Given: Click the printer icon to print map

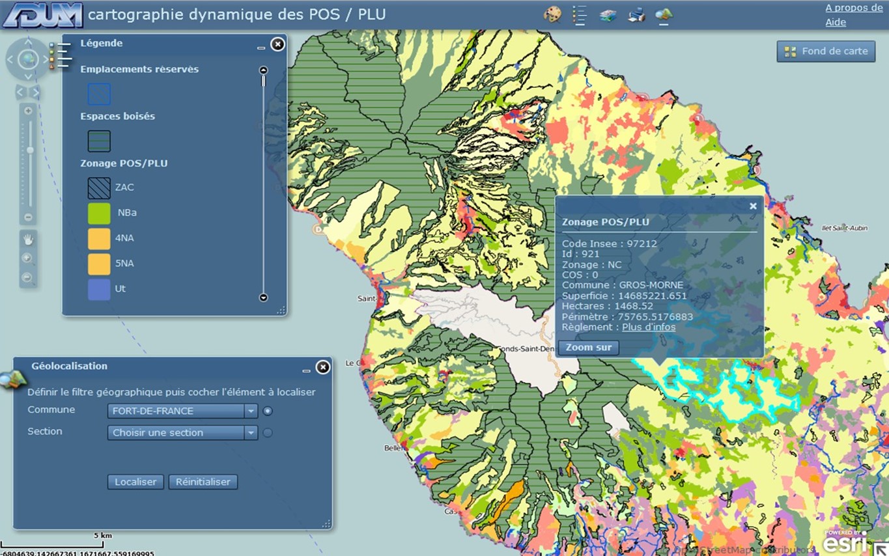Looking at the screenshot, I should coord(636,15).
